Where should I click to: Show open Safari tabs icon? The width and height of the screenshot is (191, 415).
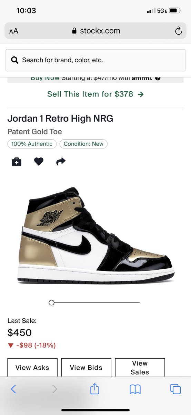coord(175,389)
